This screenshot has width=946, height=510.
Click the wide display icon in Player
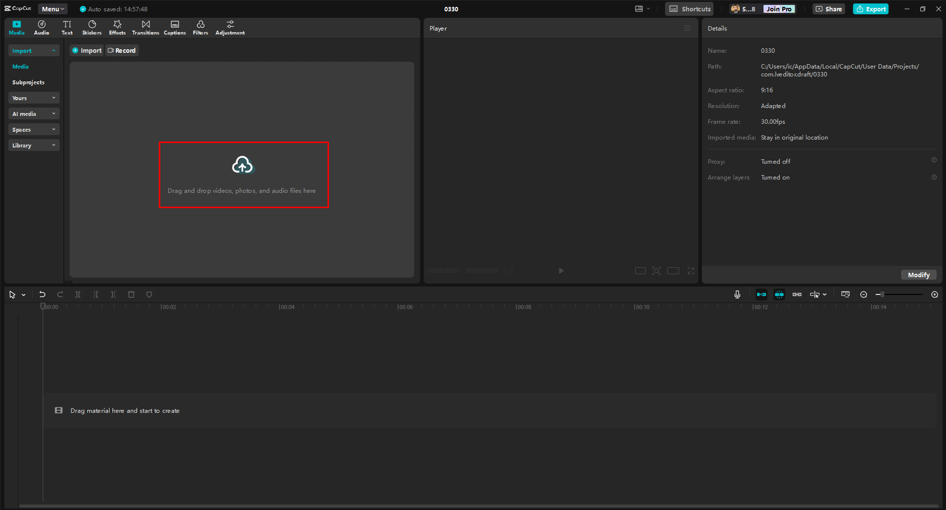(673, 271)
